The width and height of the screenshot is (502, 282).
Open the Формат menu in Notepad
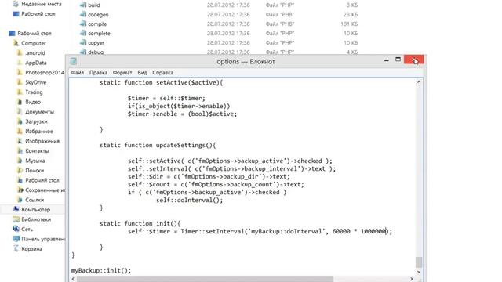click(x=122, y=73)
